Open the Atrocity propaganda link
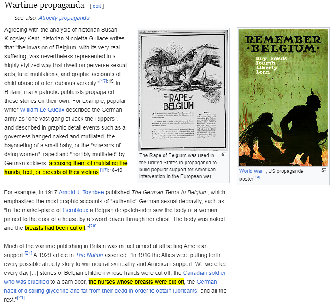Screen dimensions: 335x306 (64, 18)
